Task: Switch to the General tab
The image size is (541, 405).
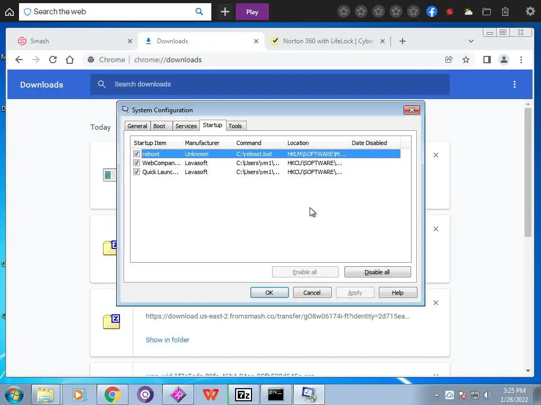Action: click(x=137, y=126)
